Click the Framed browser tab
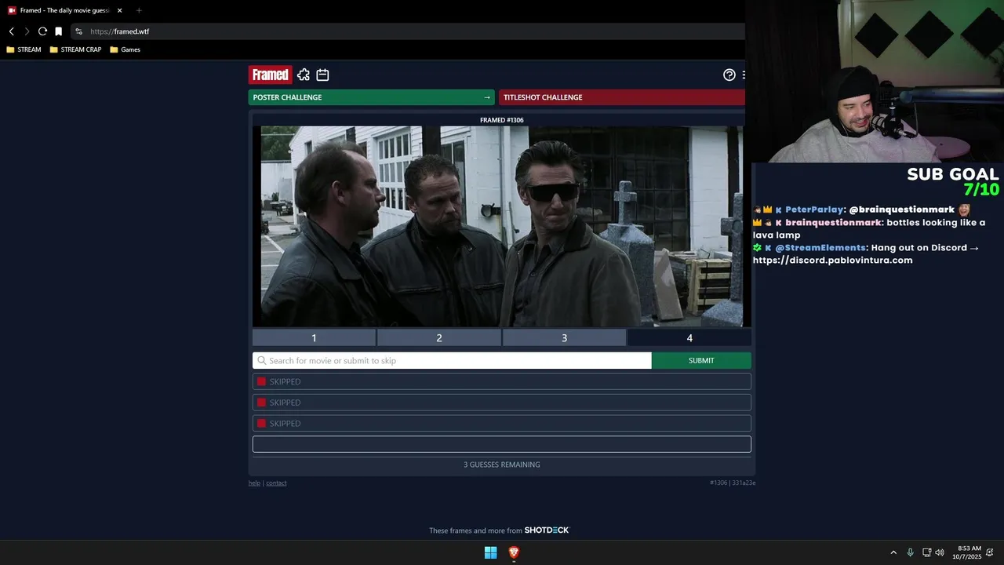This screenshot has height=565, width=1004. pos(65,10)
